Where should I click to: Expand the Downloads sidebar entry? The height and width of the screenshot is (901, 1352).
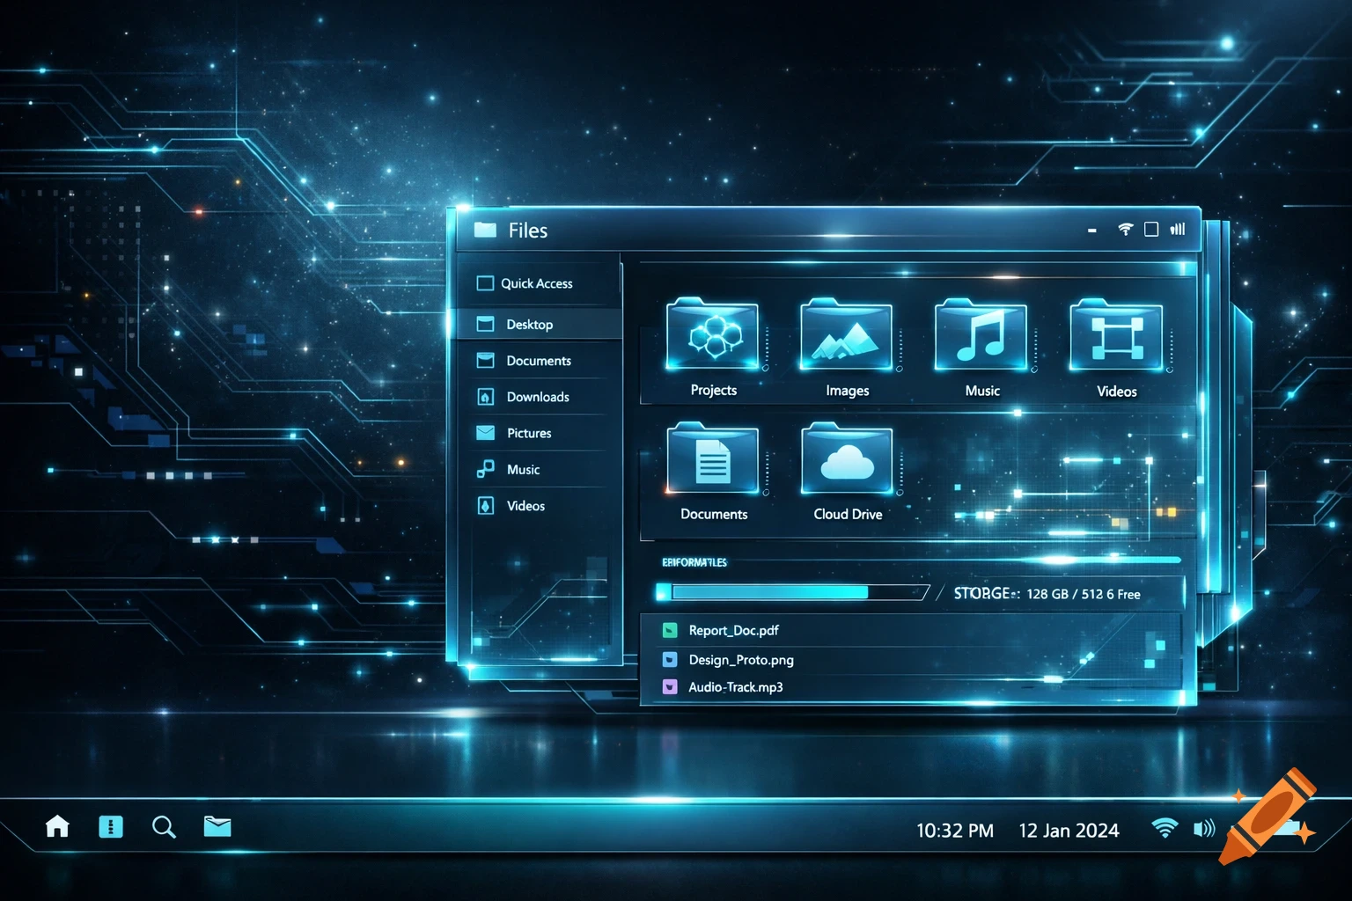point(537,397)
